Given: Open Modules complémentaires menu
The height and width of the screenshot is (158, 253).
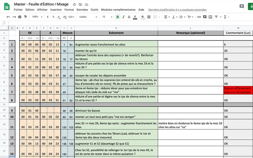Looking at the screenshot, I should pyautogui.click(x=118, y=10).
